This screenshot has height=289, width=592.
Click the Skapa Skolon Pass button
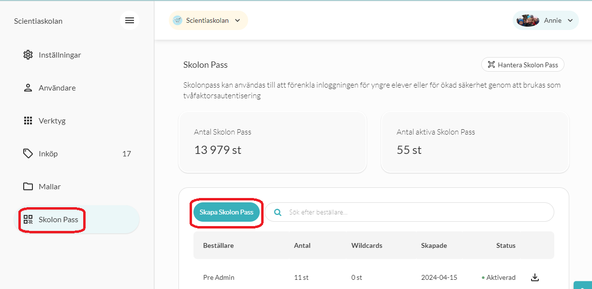coord(226,212)
